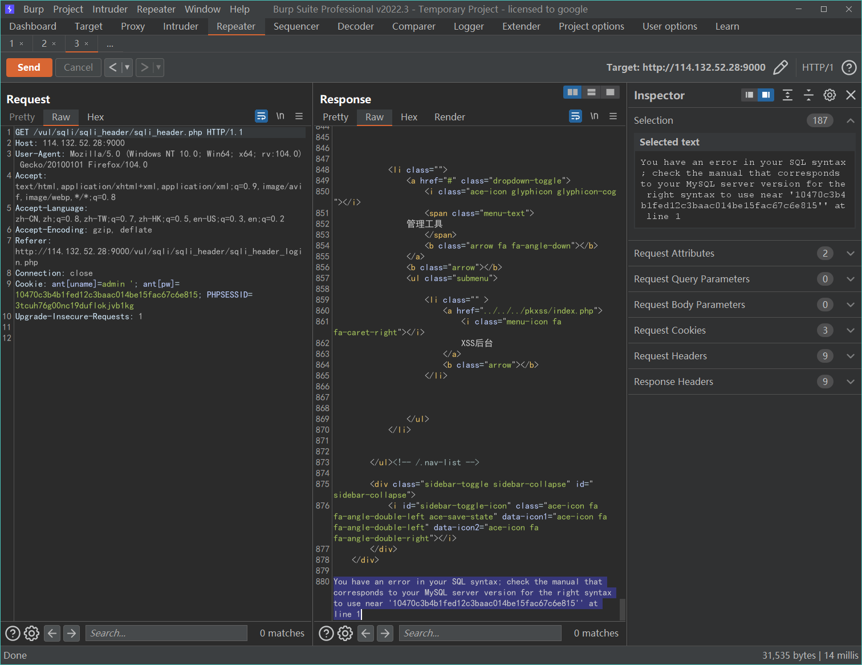
Task: Focus the Response search field
Action: click(481, 633)
